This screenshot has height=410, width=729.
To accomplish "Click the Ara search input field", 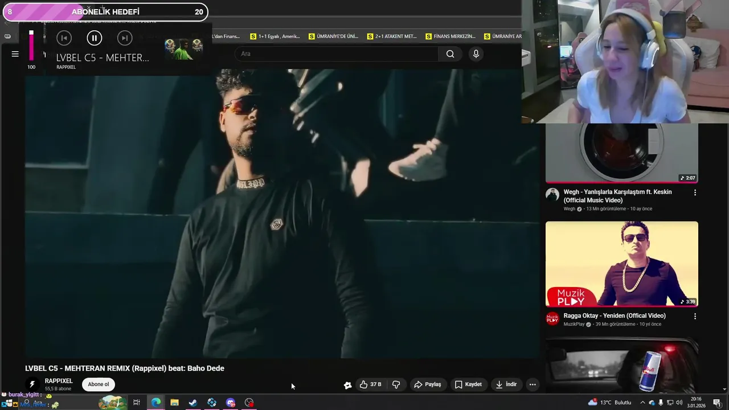I will [336, 54].
